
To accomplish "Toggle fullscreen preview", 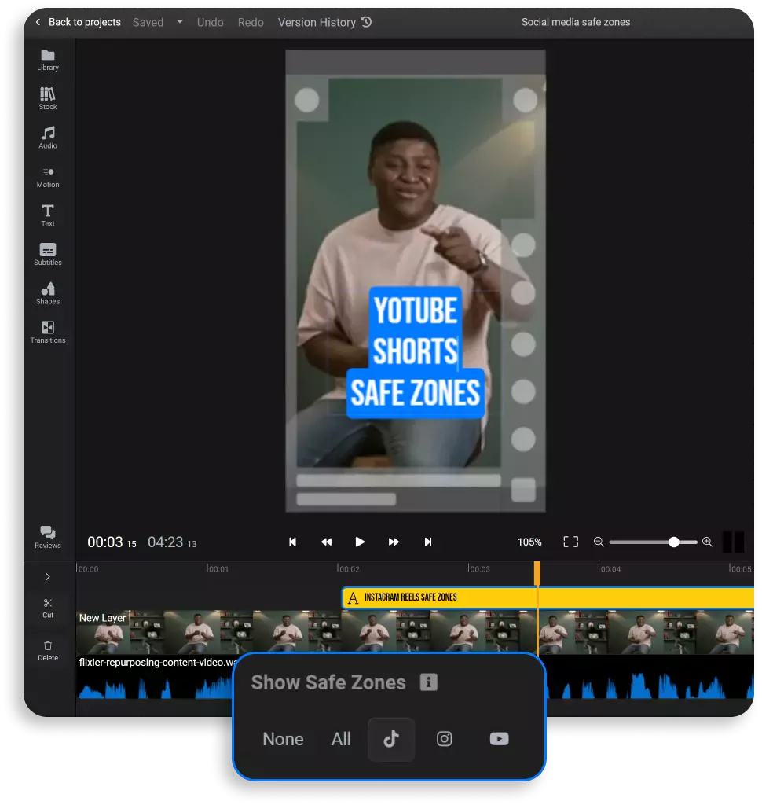I will click(x=570, y=542).
